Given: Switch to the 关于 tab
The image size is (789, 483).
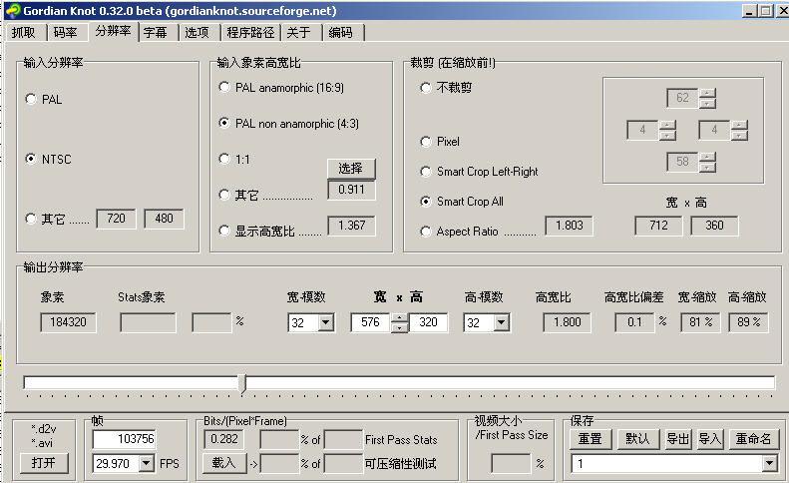Looking at the screenshot, I should pos(299,33).
